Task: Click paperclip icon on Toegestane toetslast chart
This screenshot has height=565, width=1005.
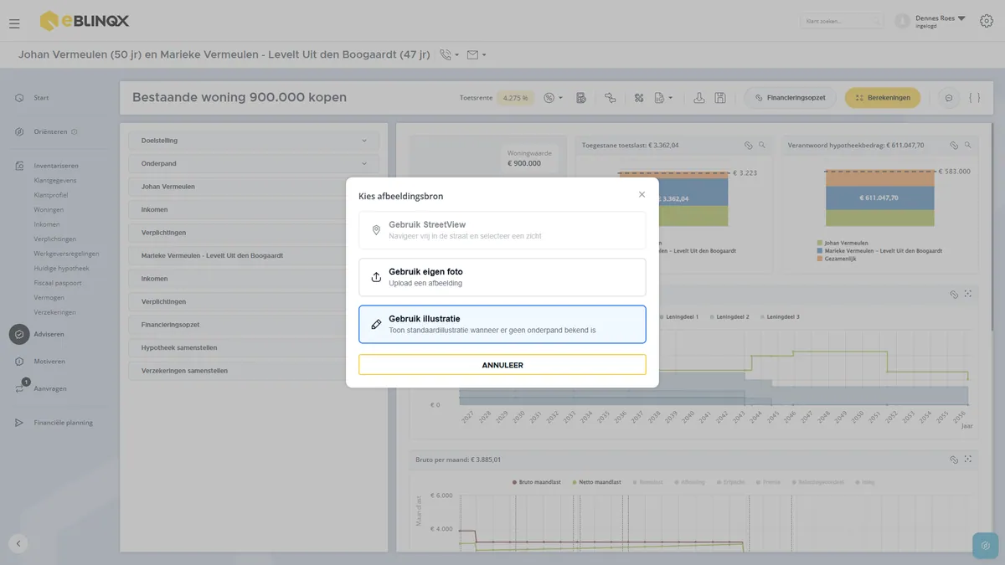Action: (748, 146)
